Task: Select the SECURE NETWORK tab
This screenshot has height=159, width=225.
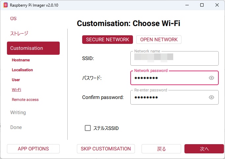Action: tap(108, 40)
